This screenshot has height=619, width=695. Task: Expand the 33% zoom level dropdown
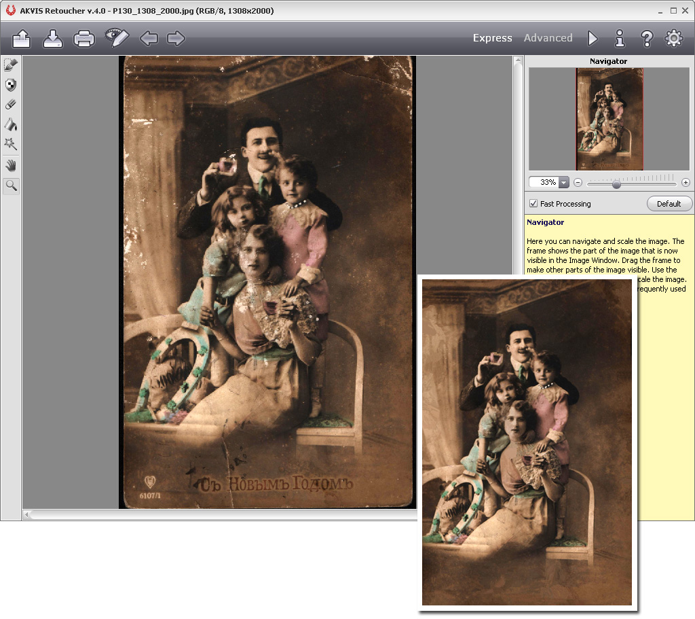(x=564, y=183)
